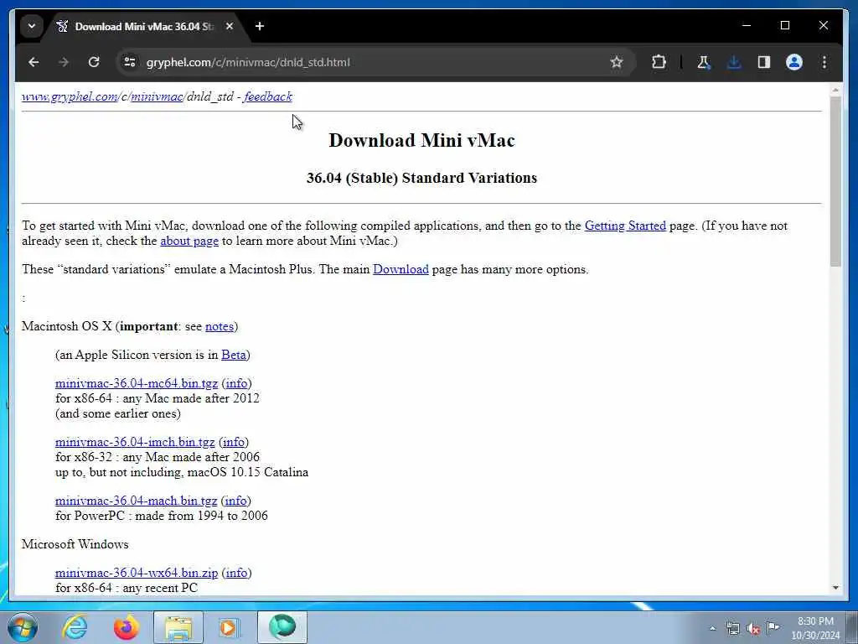The image size is (858, 644).
Task: Open Windows Explorer from the taskbar
Action: [178, 627]
